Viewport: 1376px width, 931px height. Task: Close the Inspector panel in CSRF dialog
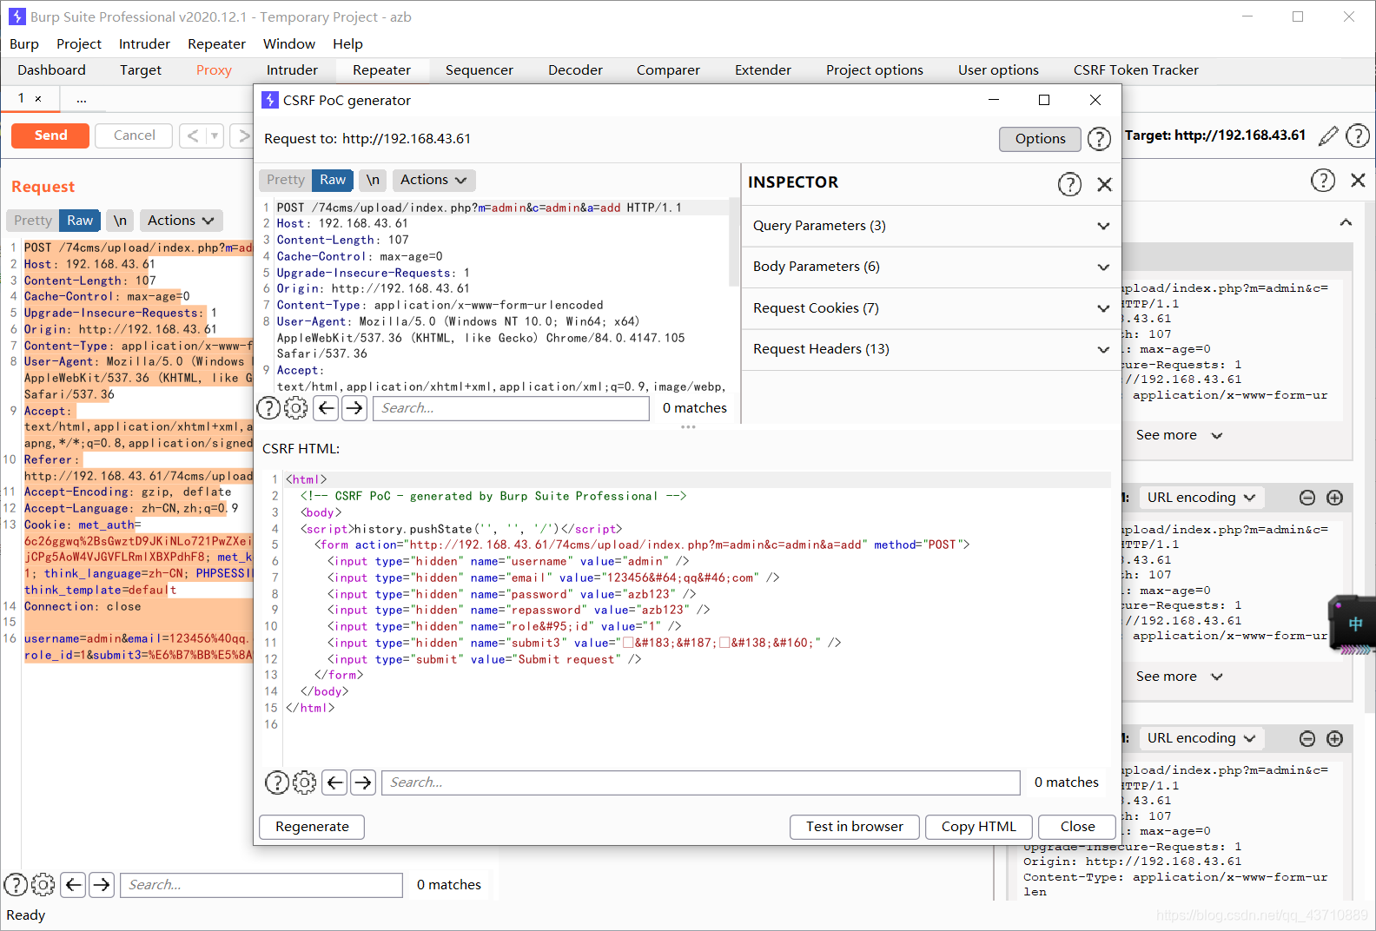1104,184
